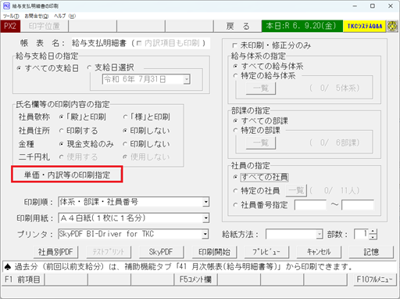Open the 令和 6年 7月31日 date dropdown
Viewport: 400px width, 299px height.
[187, 79]
